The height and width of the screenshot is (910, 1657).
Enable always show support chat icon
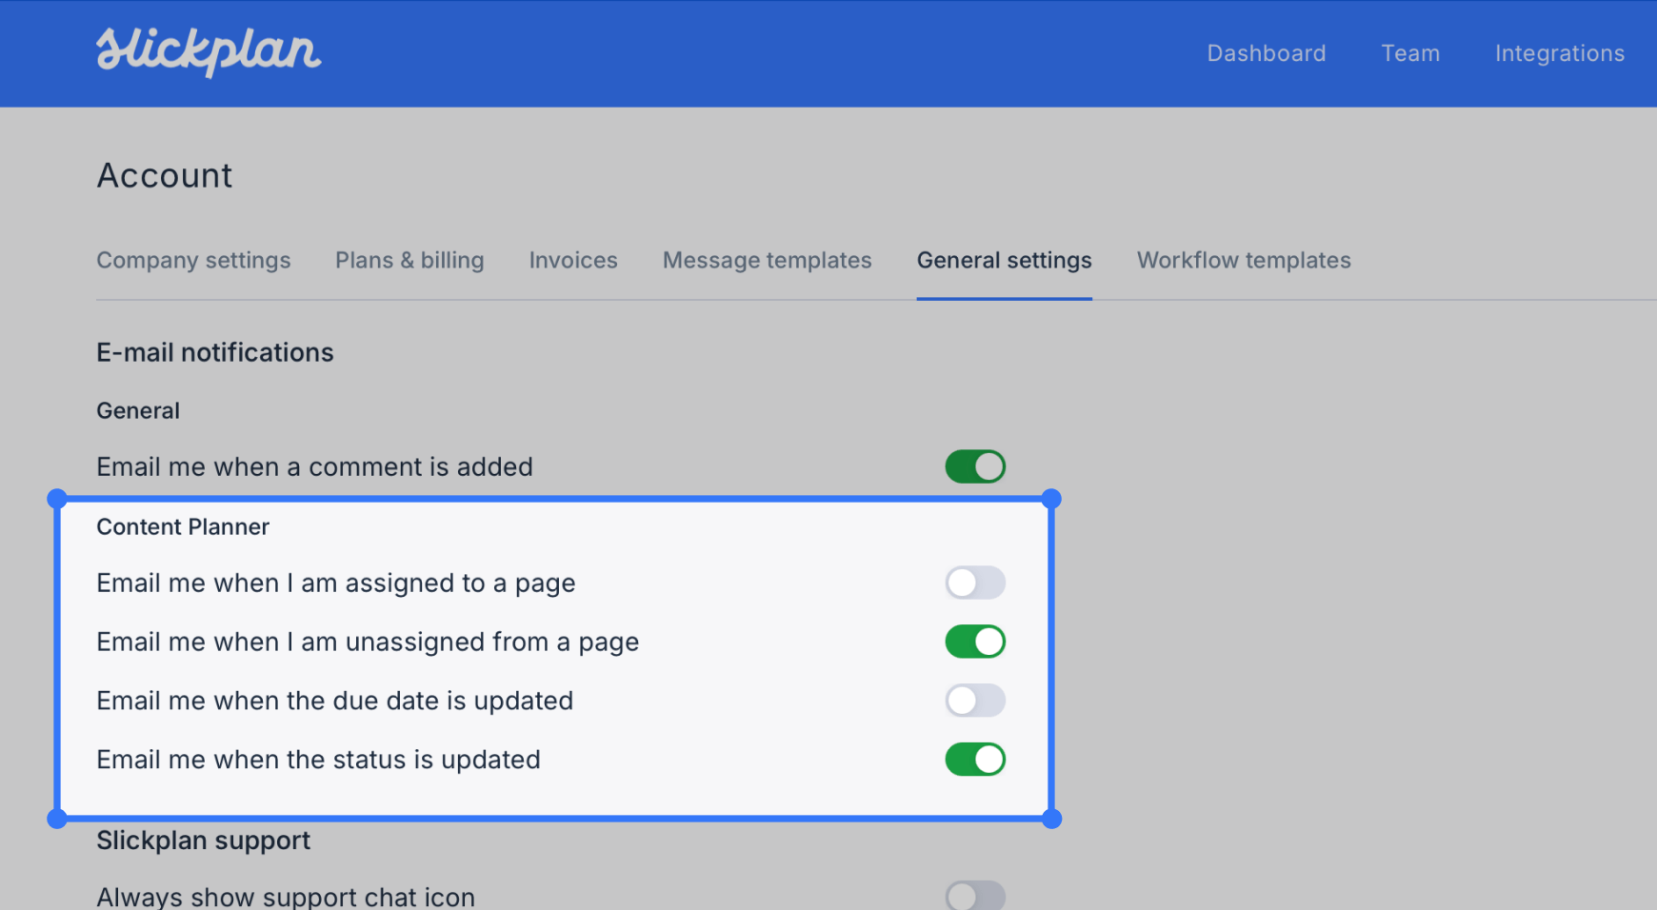click(x=974, y=895)
